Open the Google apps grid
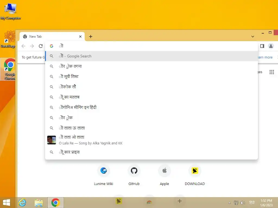278x208 pixels. click(x=271, y=72)
